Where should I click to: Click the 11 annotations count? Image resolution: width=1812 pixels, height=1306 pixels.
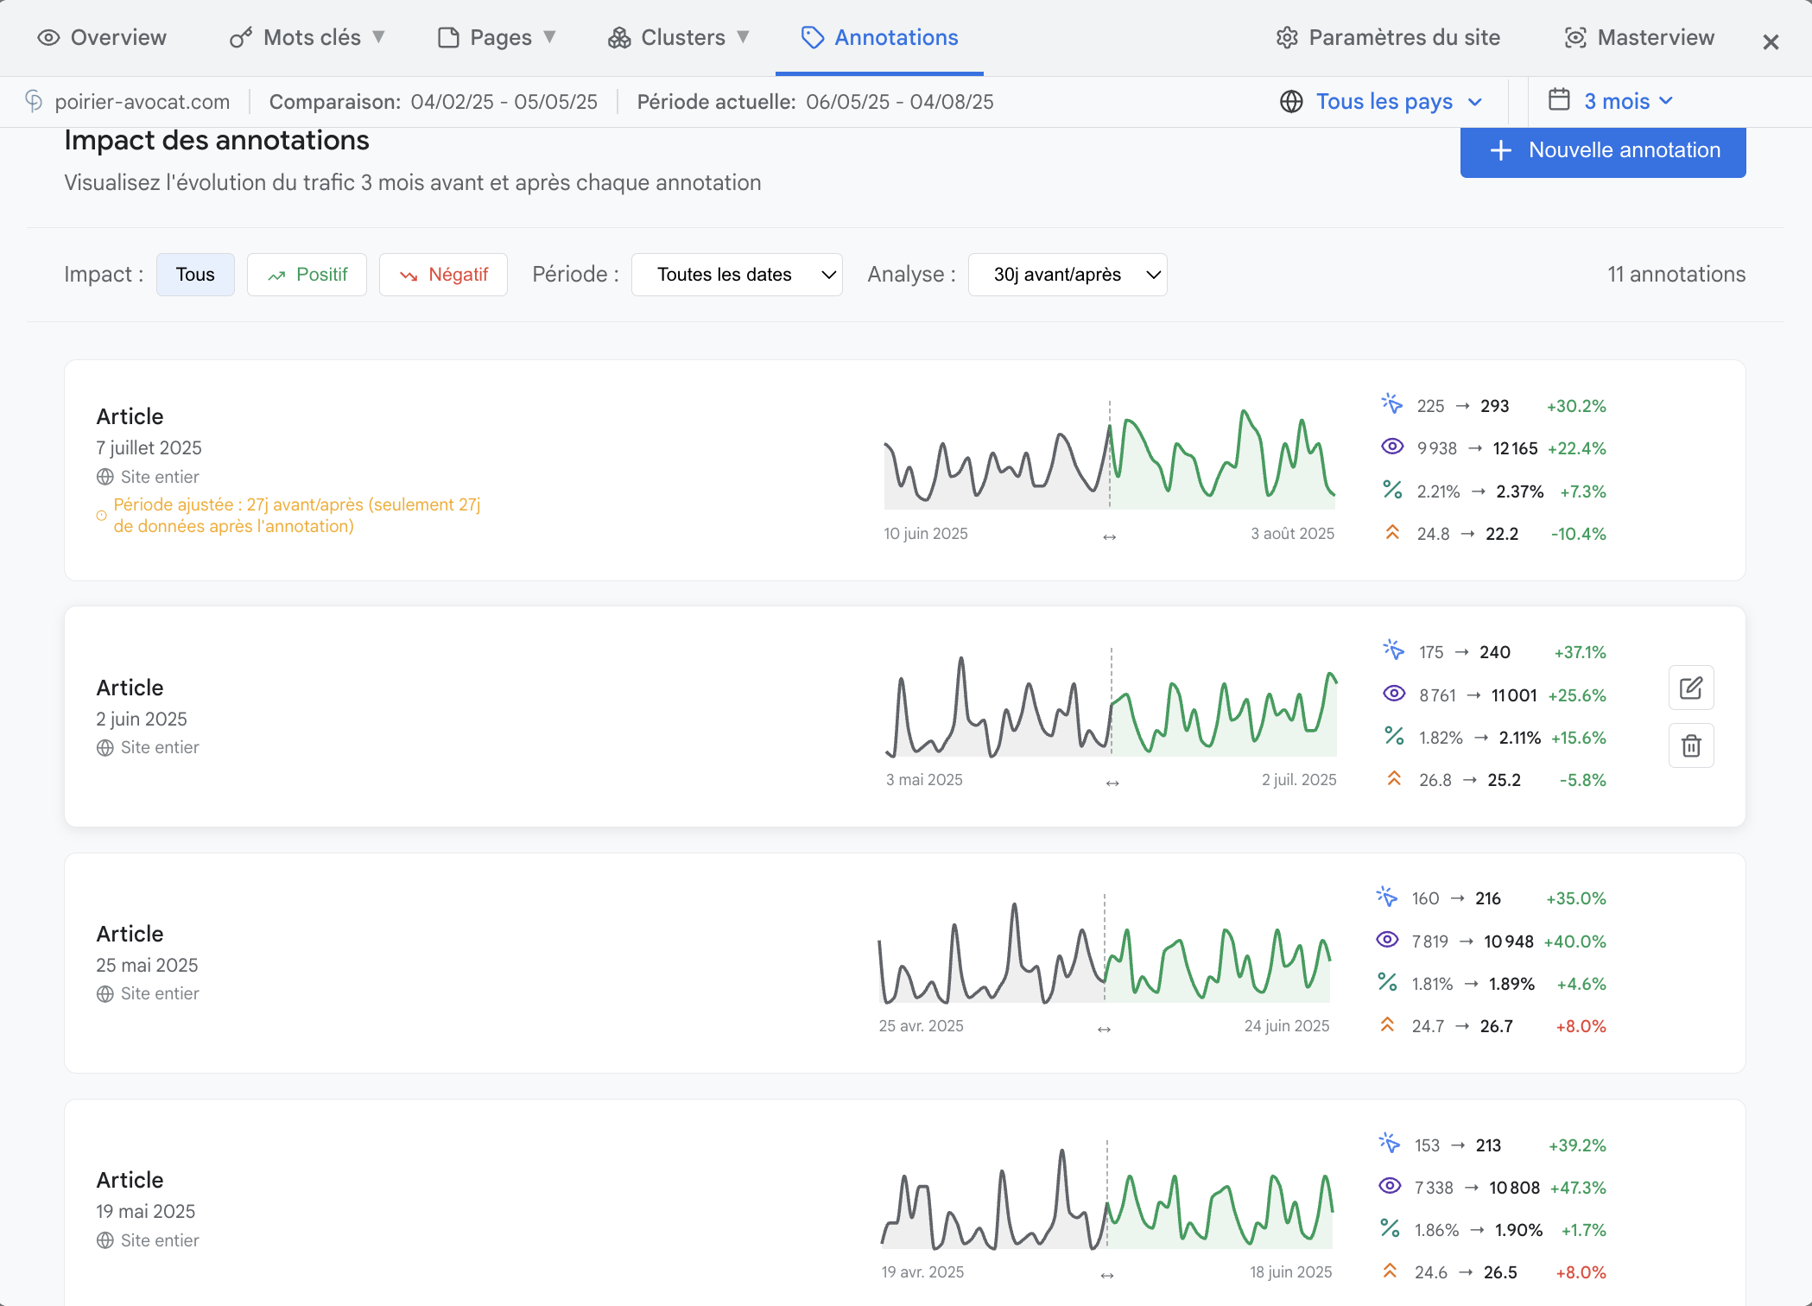coord(1676,275)
